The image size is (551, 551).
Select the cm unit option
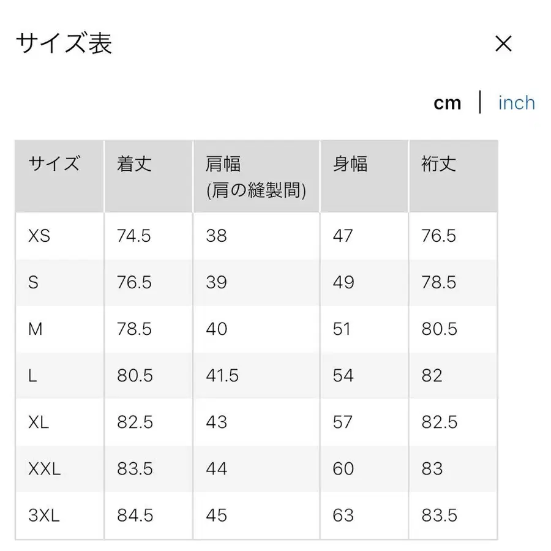[x=448, y=103]
